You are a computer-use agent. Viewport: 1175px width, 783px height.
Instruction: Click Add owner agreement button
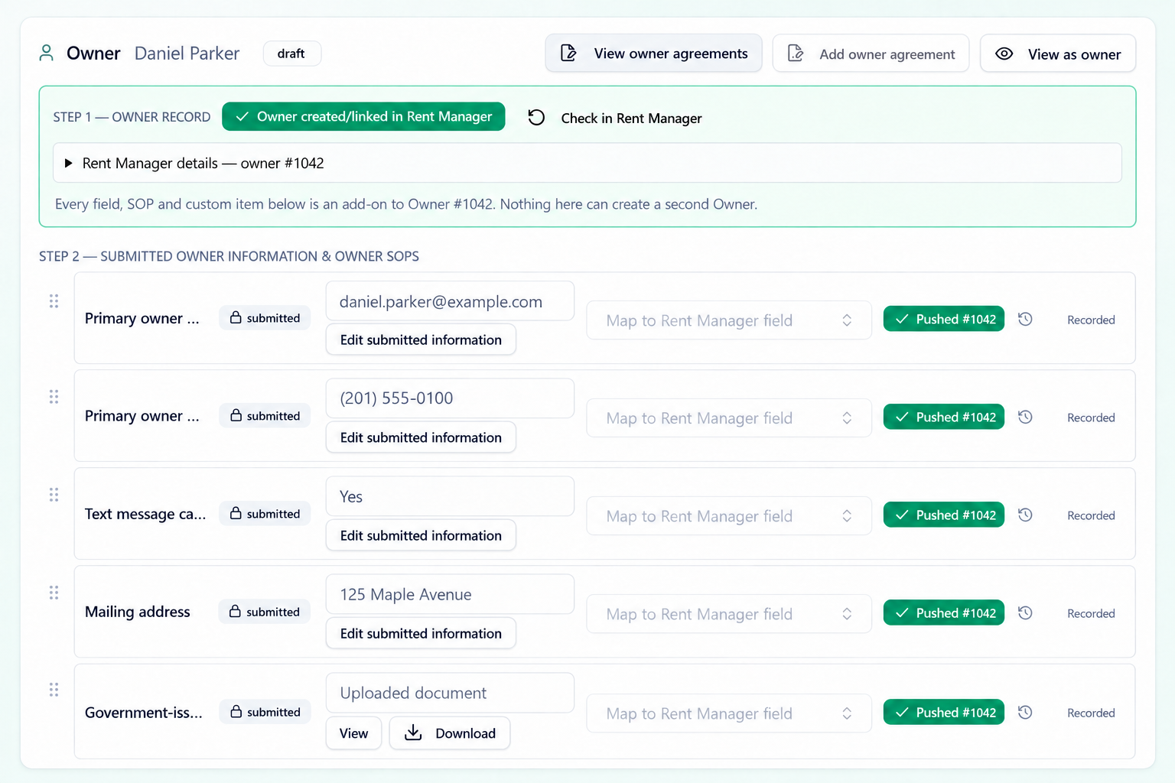[871, 54]
